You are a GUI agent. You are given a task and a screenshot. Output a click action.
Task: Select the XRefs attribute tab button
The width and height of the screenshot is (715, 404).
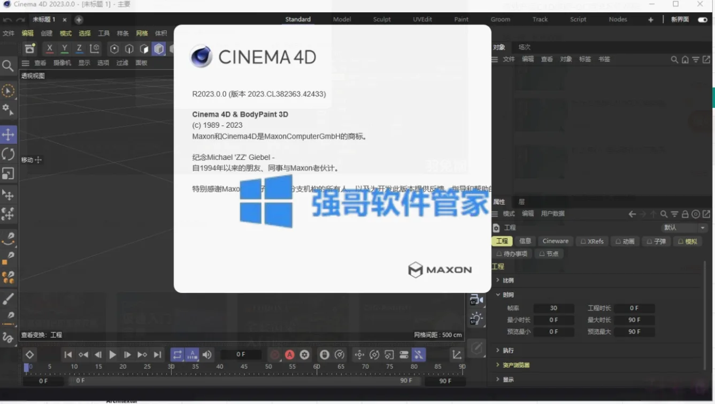pos(592,241)
